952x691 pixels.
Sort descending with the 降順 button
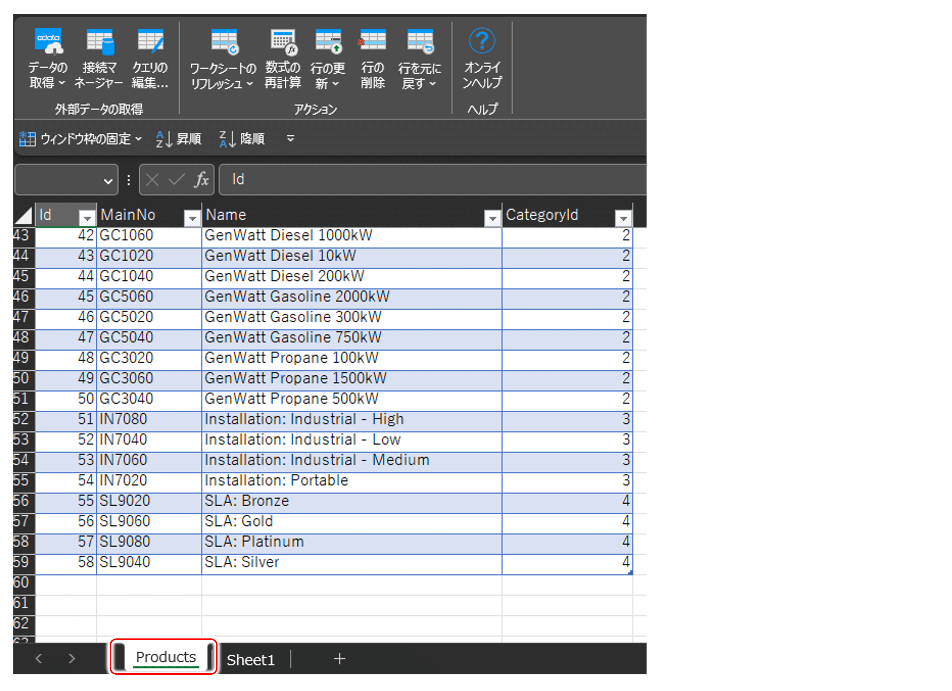[x=243, y=139]
